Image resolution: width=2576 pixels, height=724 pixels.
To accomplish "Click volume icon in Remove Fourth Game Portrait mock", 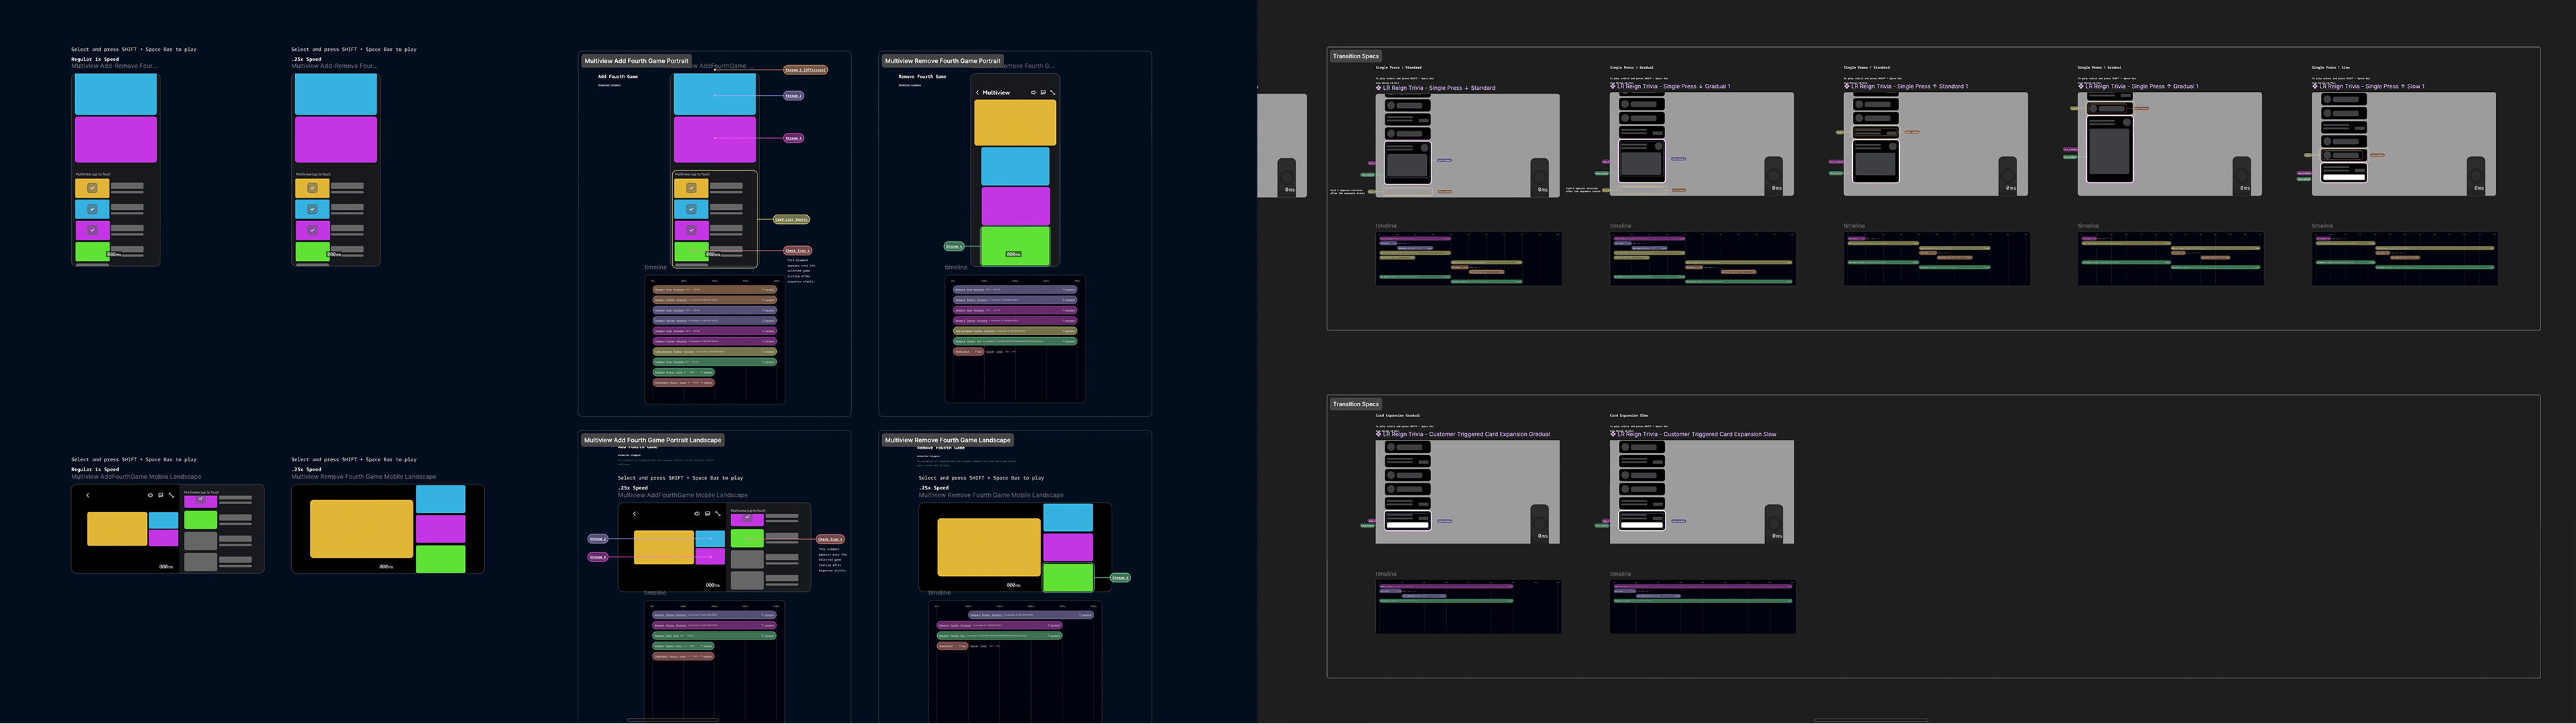I will click(x=1033, y=92).
